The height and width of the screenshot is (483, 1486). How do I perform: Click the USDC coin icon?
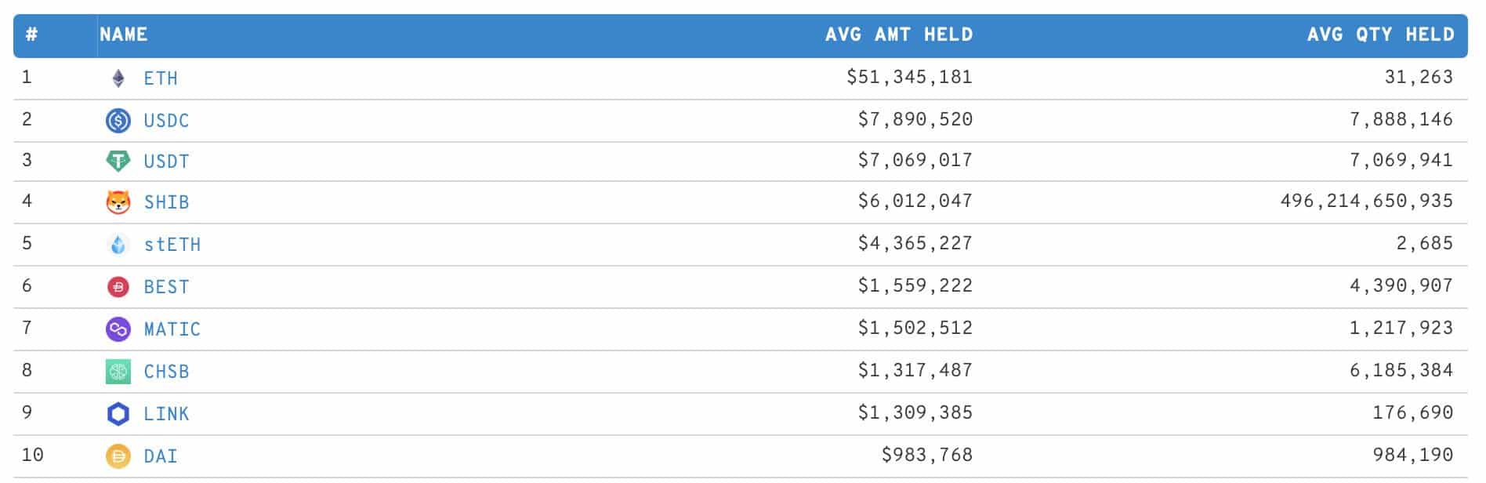click(118, 121)
